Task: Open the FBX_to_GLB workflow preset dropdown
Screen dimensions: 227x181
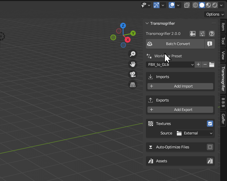Action: [x=170, y=65]
